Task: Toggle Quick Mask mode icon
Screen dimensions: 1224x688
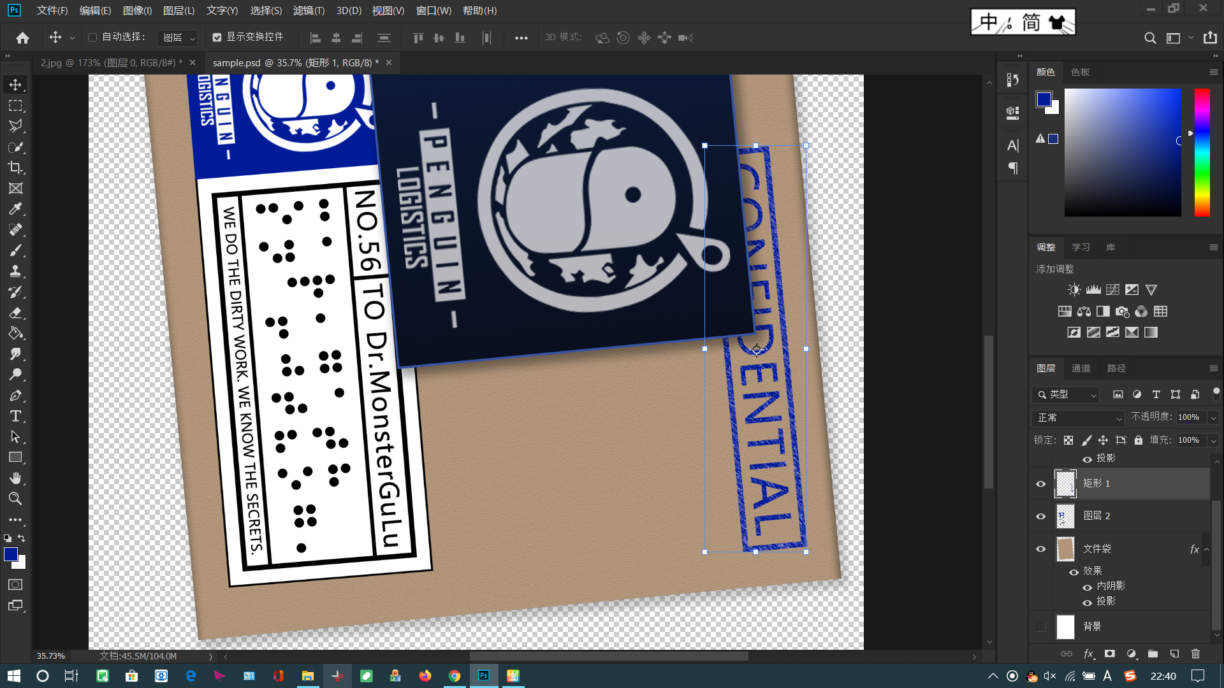Action: coord(15,585)
